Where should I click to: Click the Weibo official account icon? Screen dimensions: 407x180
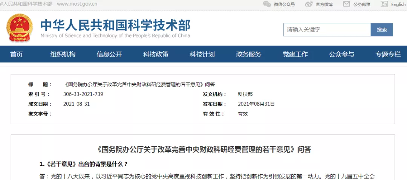(309, 4)
